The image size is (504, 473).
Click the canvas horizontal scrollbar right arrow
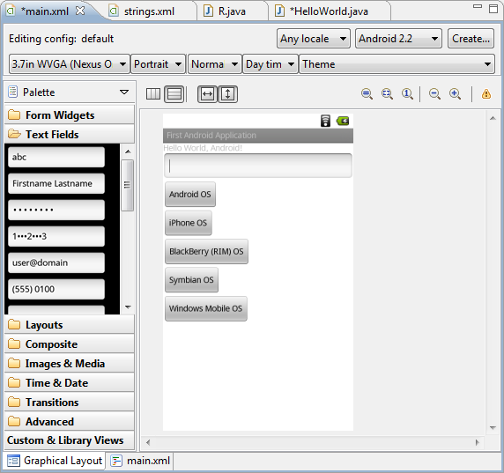[x=478, y=442]
